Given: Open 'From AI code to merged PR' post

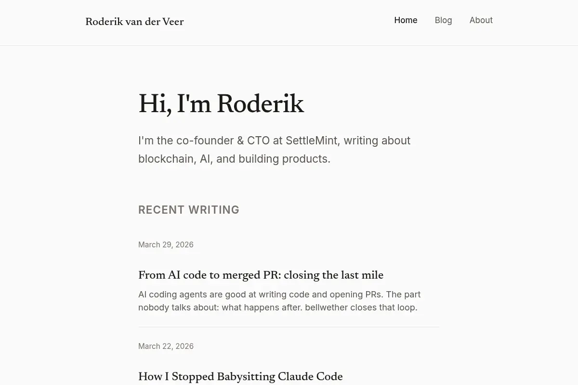Looking at the screenshot, I should point(261,275).
